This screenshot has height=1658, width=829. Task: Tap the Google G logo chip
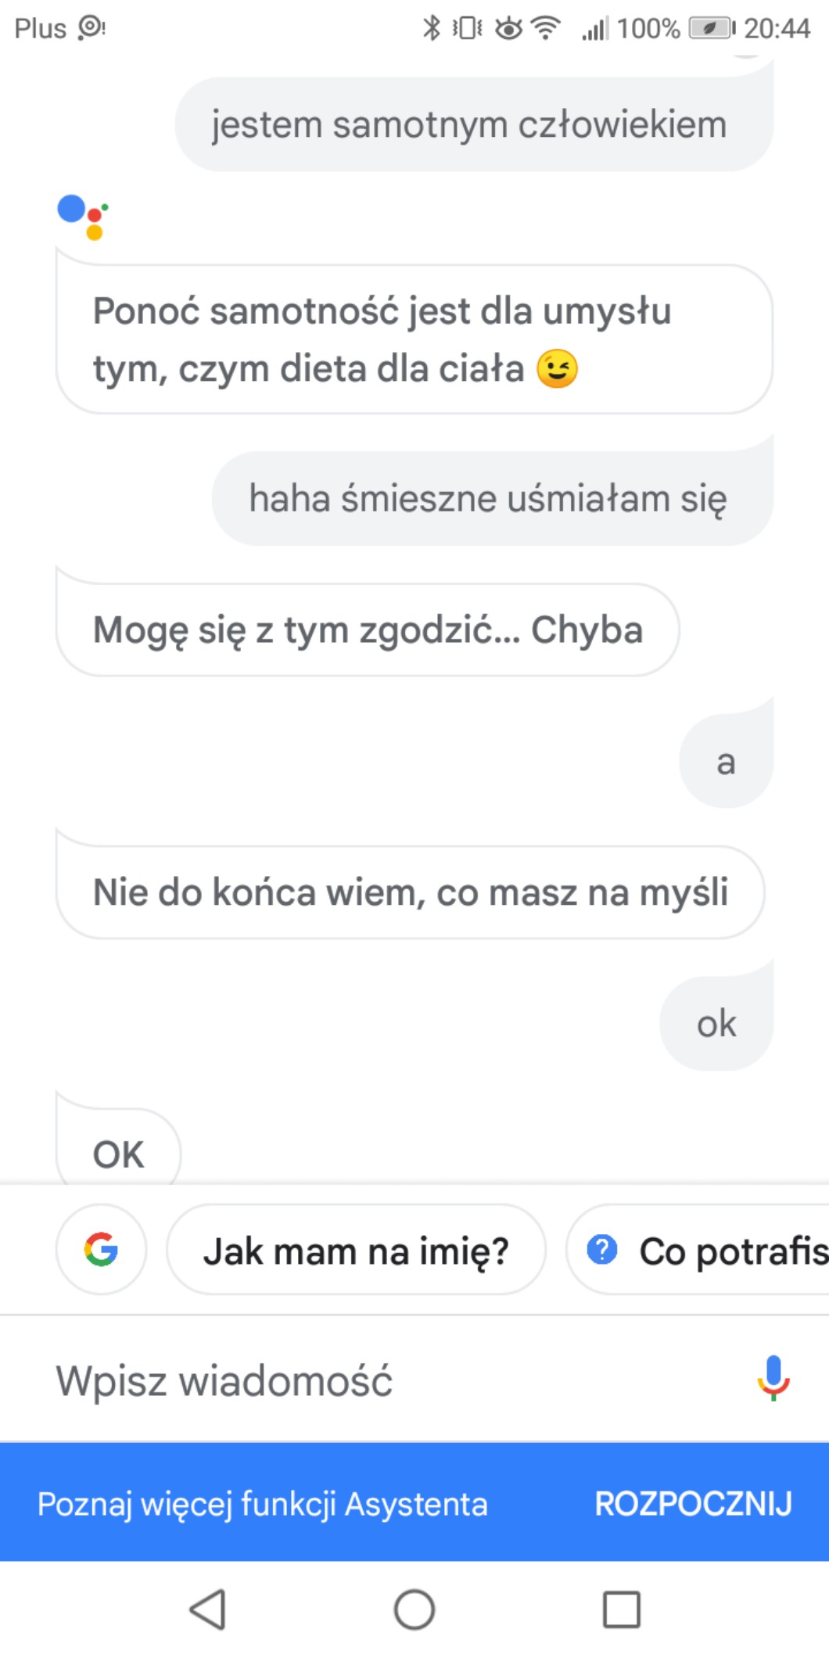point(101,1249)
